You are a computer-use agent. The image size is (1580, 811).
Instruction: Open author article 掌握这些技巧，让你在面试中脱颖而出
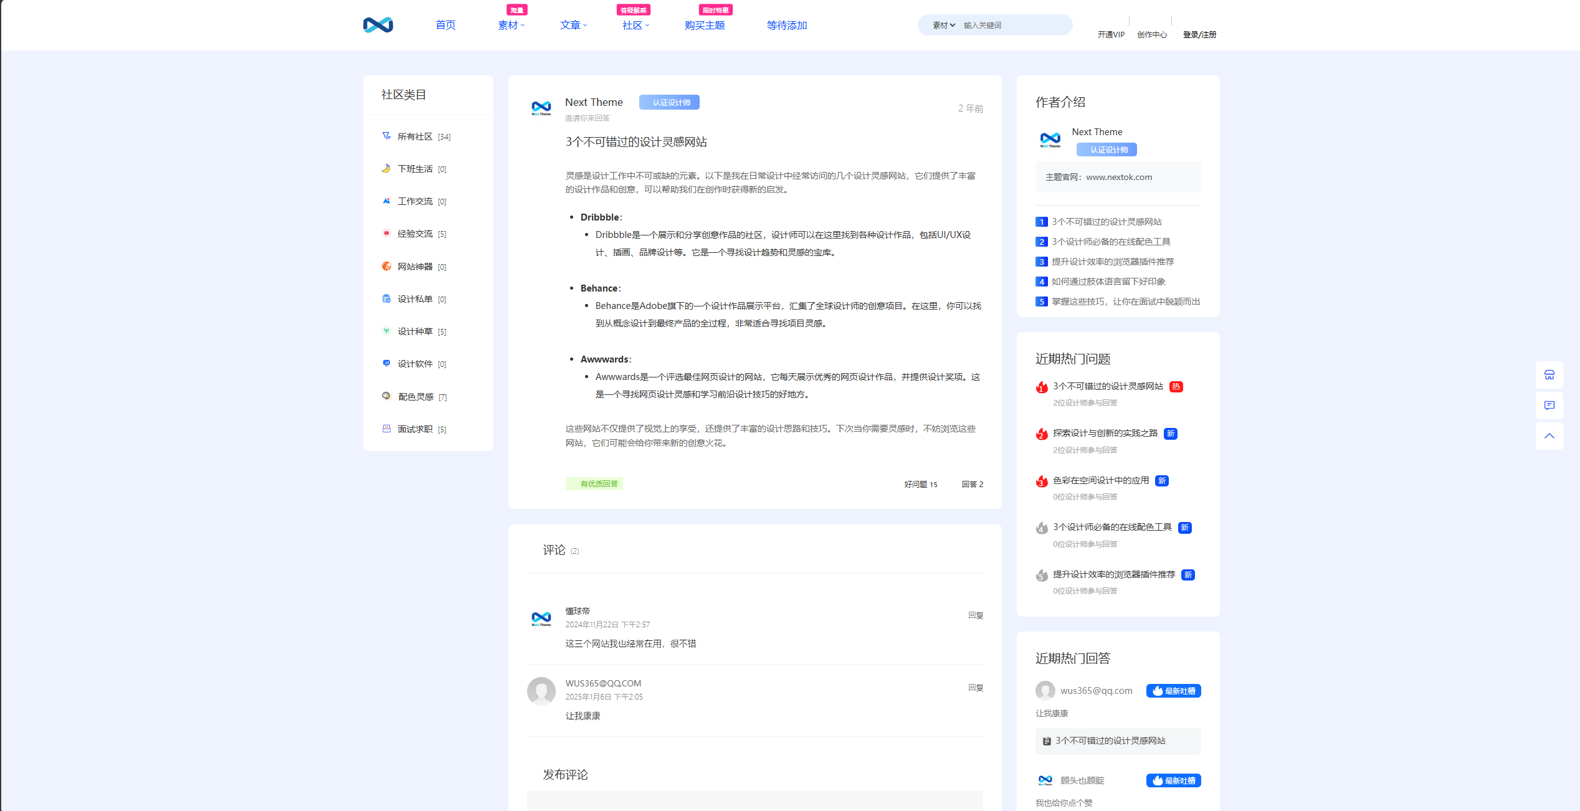coord(1126,301)
